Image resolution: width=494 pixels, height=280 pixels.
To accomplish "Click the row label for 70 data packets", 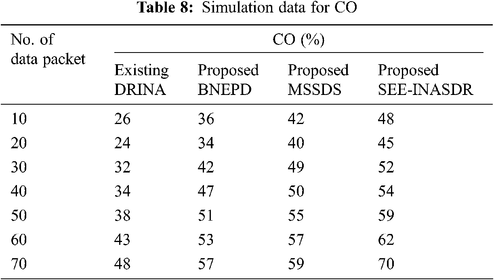I will point(19,264).
